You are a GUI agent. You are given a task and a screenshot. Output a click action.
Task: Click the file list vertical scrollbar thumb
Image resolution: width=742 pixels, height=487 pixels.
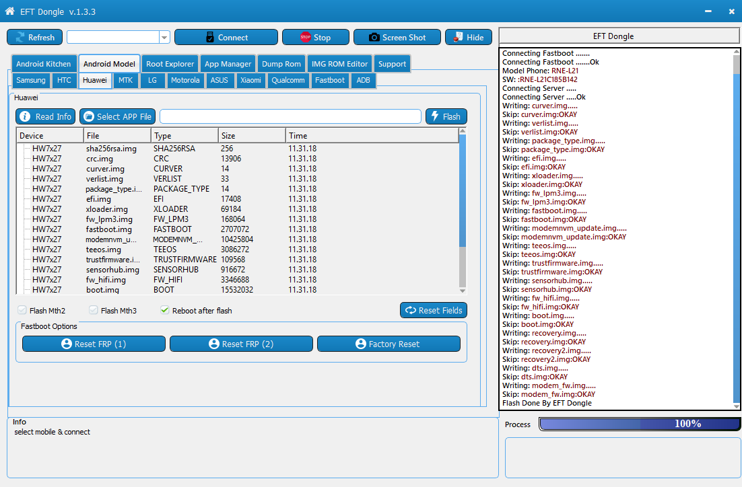pos(463,191)
